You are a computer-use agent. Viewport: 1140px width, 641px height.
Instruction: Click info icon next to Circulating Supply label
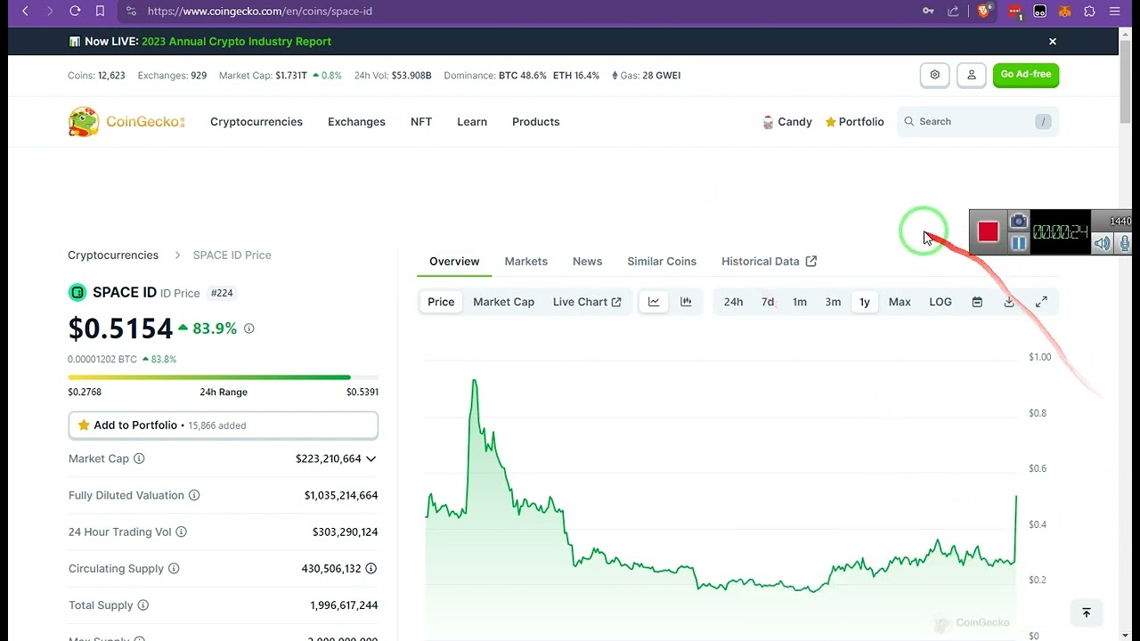[x=174, y=568]
